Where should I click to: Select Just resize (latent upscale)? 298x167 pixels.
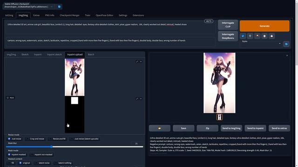point(85,139)
